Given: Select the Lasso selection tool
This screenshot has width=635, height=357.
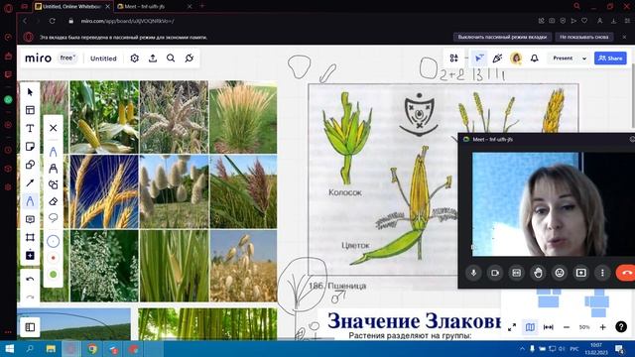Looking at the screenshot, I should click(53, 218).
